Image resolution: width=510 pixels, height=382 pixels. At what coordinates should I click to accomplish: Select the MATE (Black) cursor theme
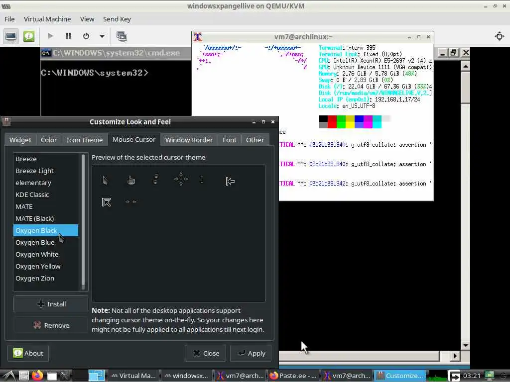[45, 219]
